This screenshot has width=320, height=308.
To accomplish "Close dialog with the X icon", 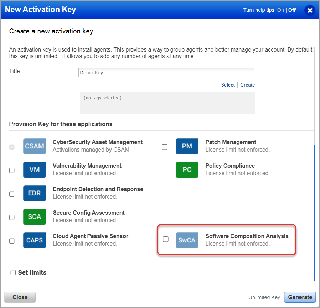I will (310, 10).
